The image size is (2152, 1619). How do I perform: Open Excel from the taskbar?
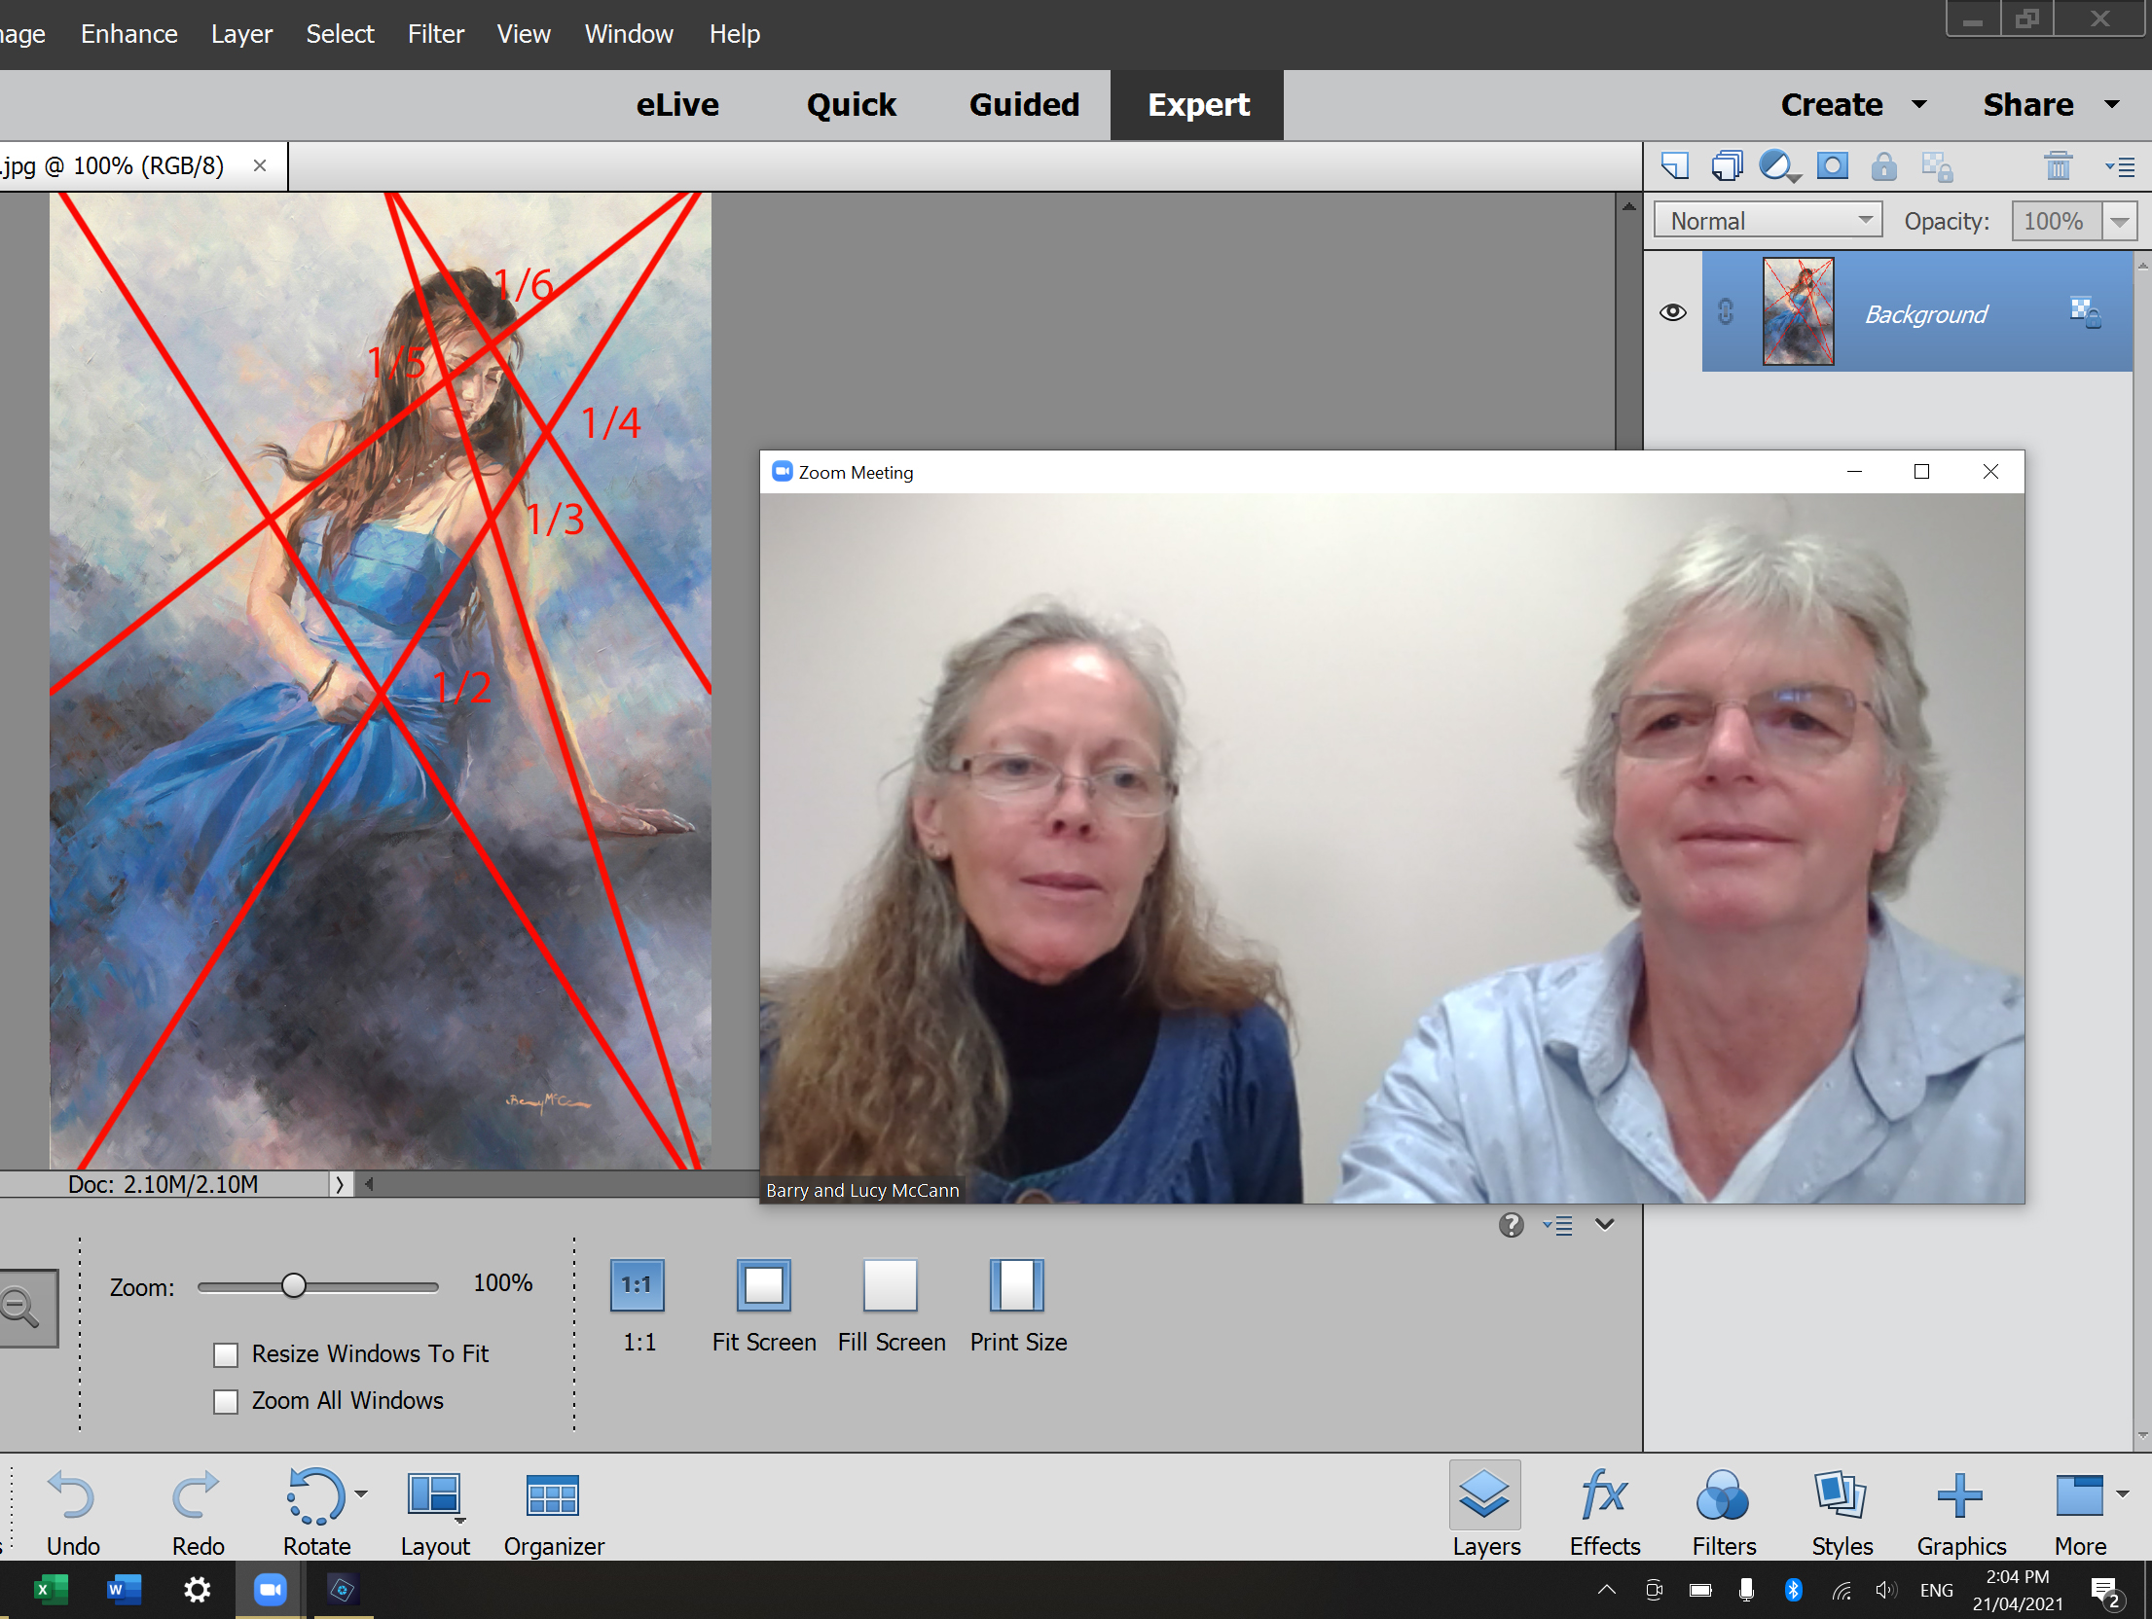[50, 1590]
